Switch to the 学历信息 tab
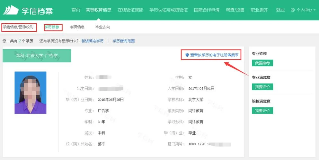Screen dimensions: 319x160 point(52,27)
